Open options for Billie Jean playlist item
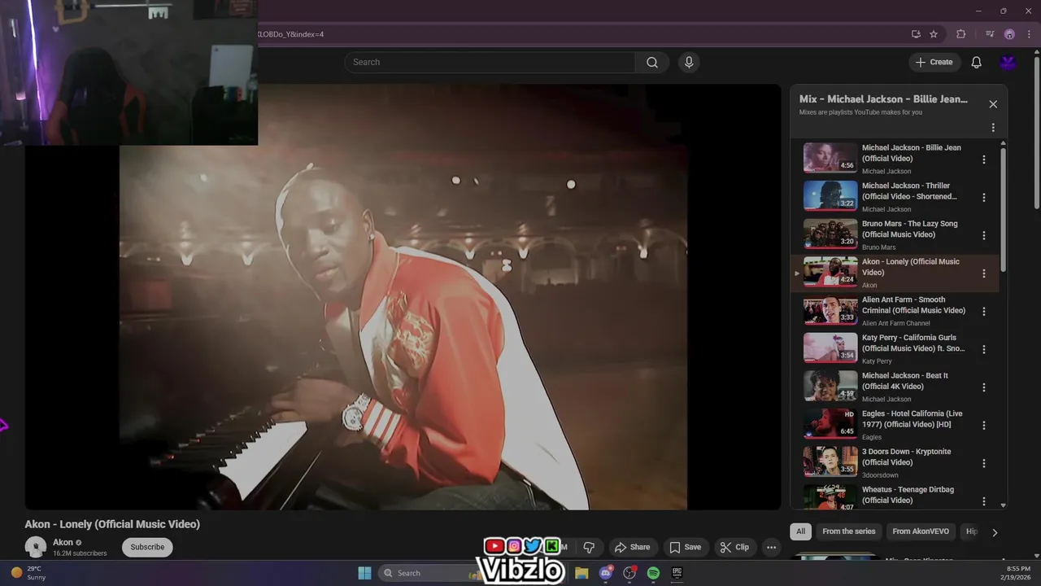1041x586 pixels. (x=984, y=160)
